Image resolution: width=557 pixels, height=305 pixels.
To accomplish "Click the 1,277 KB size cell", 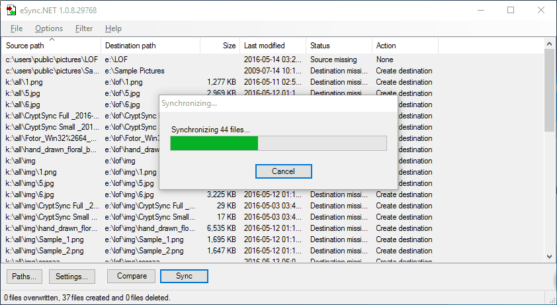I will 222,82.
